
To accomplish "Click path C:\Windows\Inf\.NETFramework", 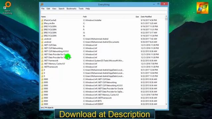I will click(97, 98).
